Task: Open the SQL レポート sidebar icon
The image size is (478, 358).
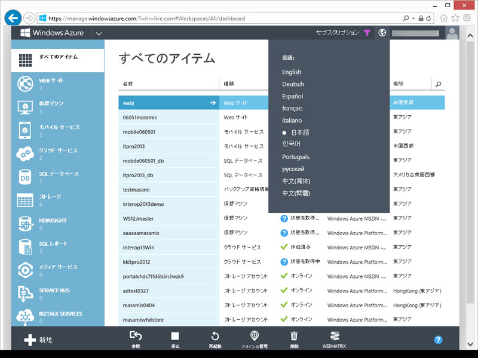Action: click(x=25, y=247)
